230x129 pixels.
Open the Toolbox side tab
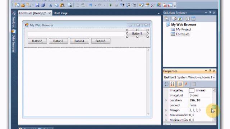14,19
